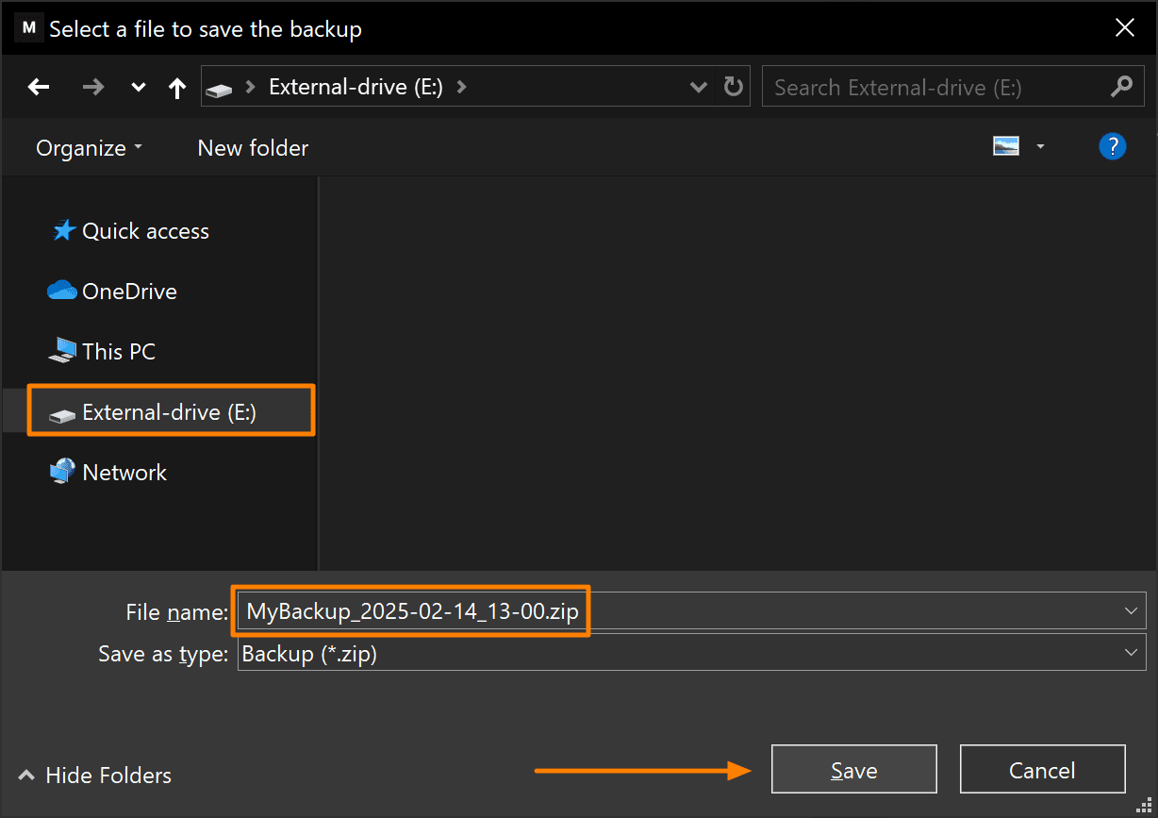Click the forward navigation arrow
Image resolution: width=1158 pixels, height=818 pixels.
pyautogui.click(x=92, y=86)
